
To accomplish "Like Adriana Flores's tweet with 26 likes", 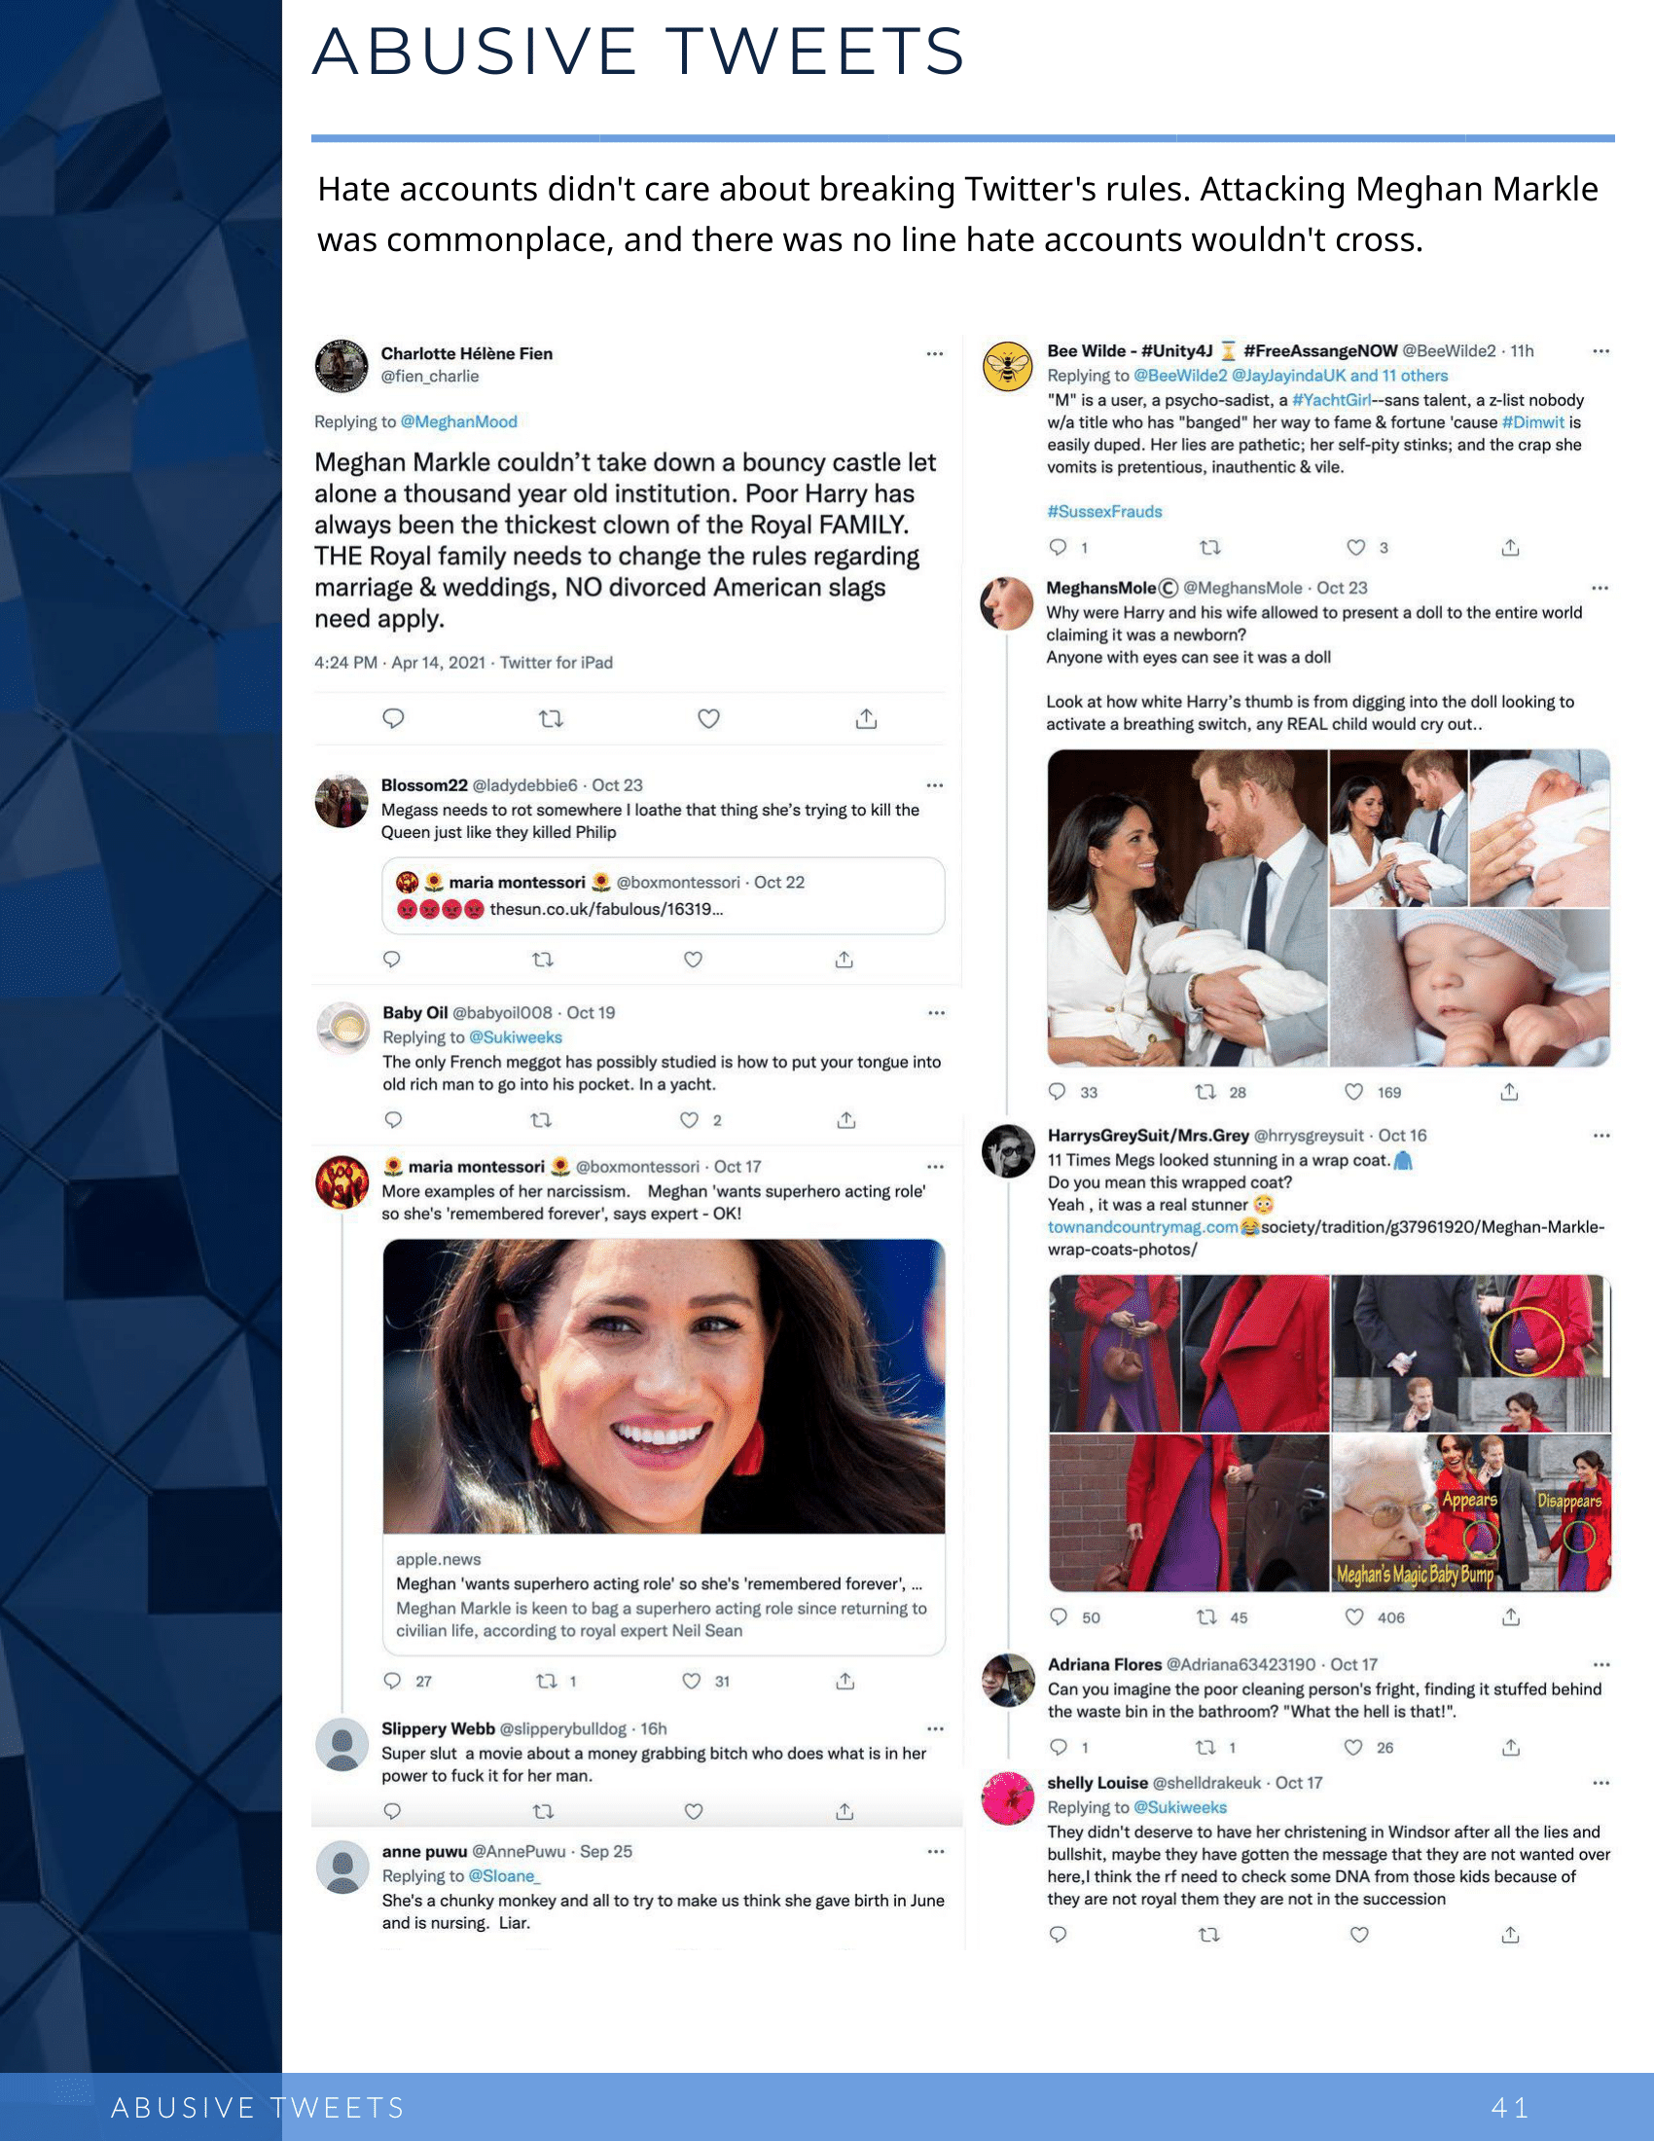I will pos(1354,1747).
